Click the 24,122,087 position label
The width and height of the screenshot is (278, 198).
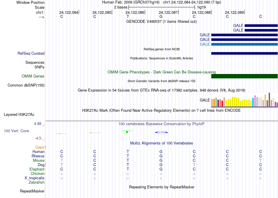pos(168,12)
